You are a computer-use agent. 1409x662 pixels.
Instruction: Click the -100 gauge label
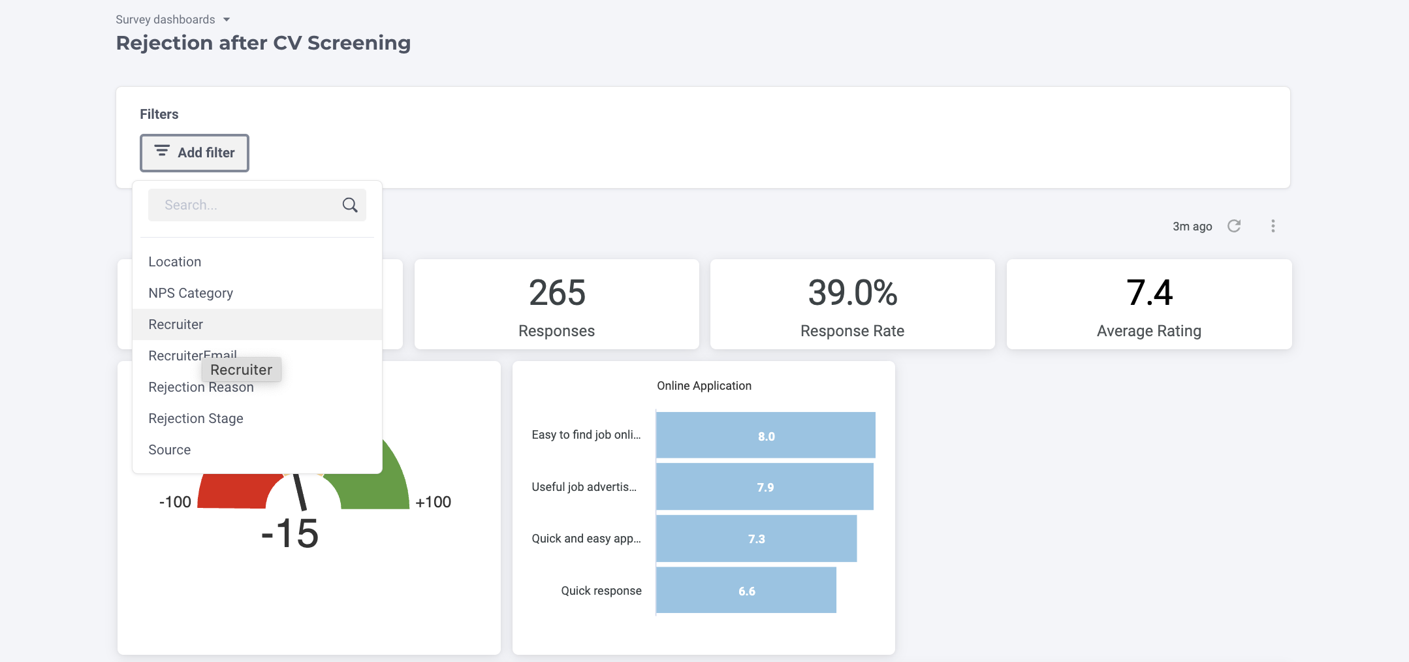coord(175,502)
